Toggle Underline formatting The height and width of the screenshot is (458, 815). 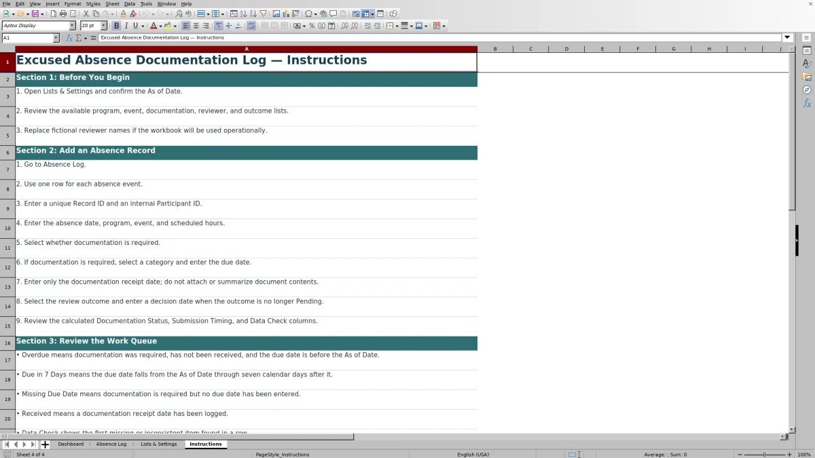[x=135, y=26]
